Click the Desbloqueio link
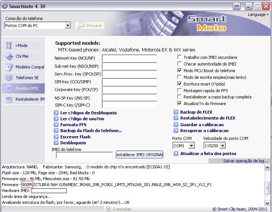272x212 pixels. click(73, 142)
